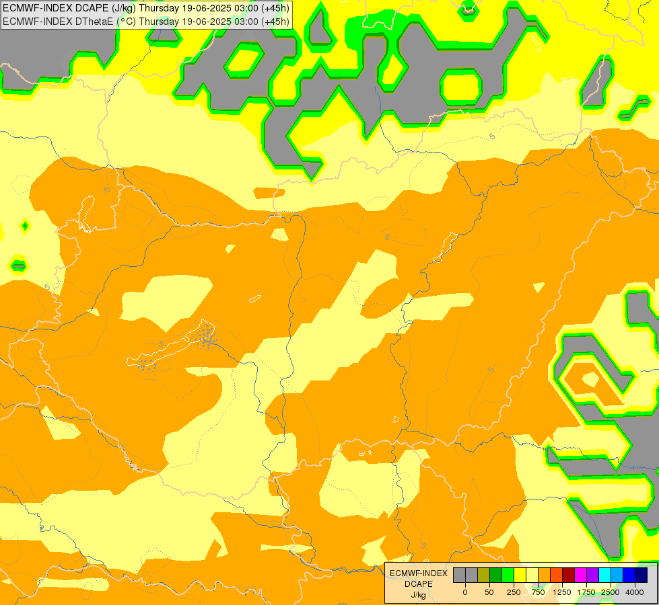
Task: Click the legend value 4000
Action: (635, 592)
